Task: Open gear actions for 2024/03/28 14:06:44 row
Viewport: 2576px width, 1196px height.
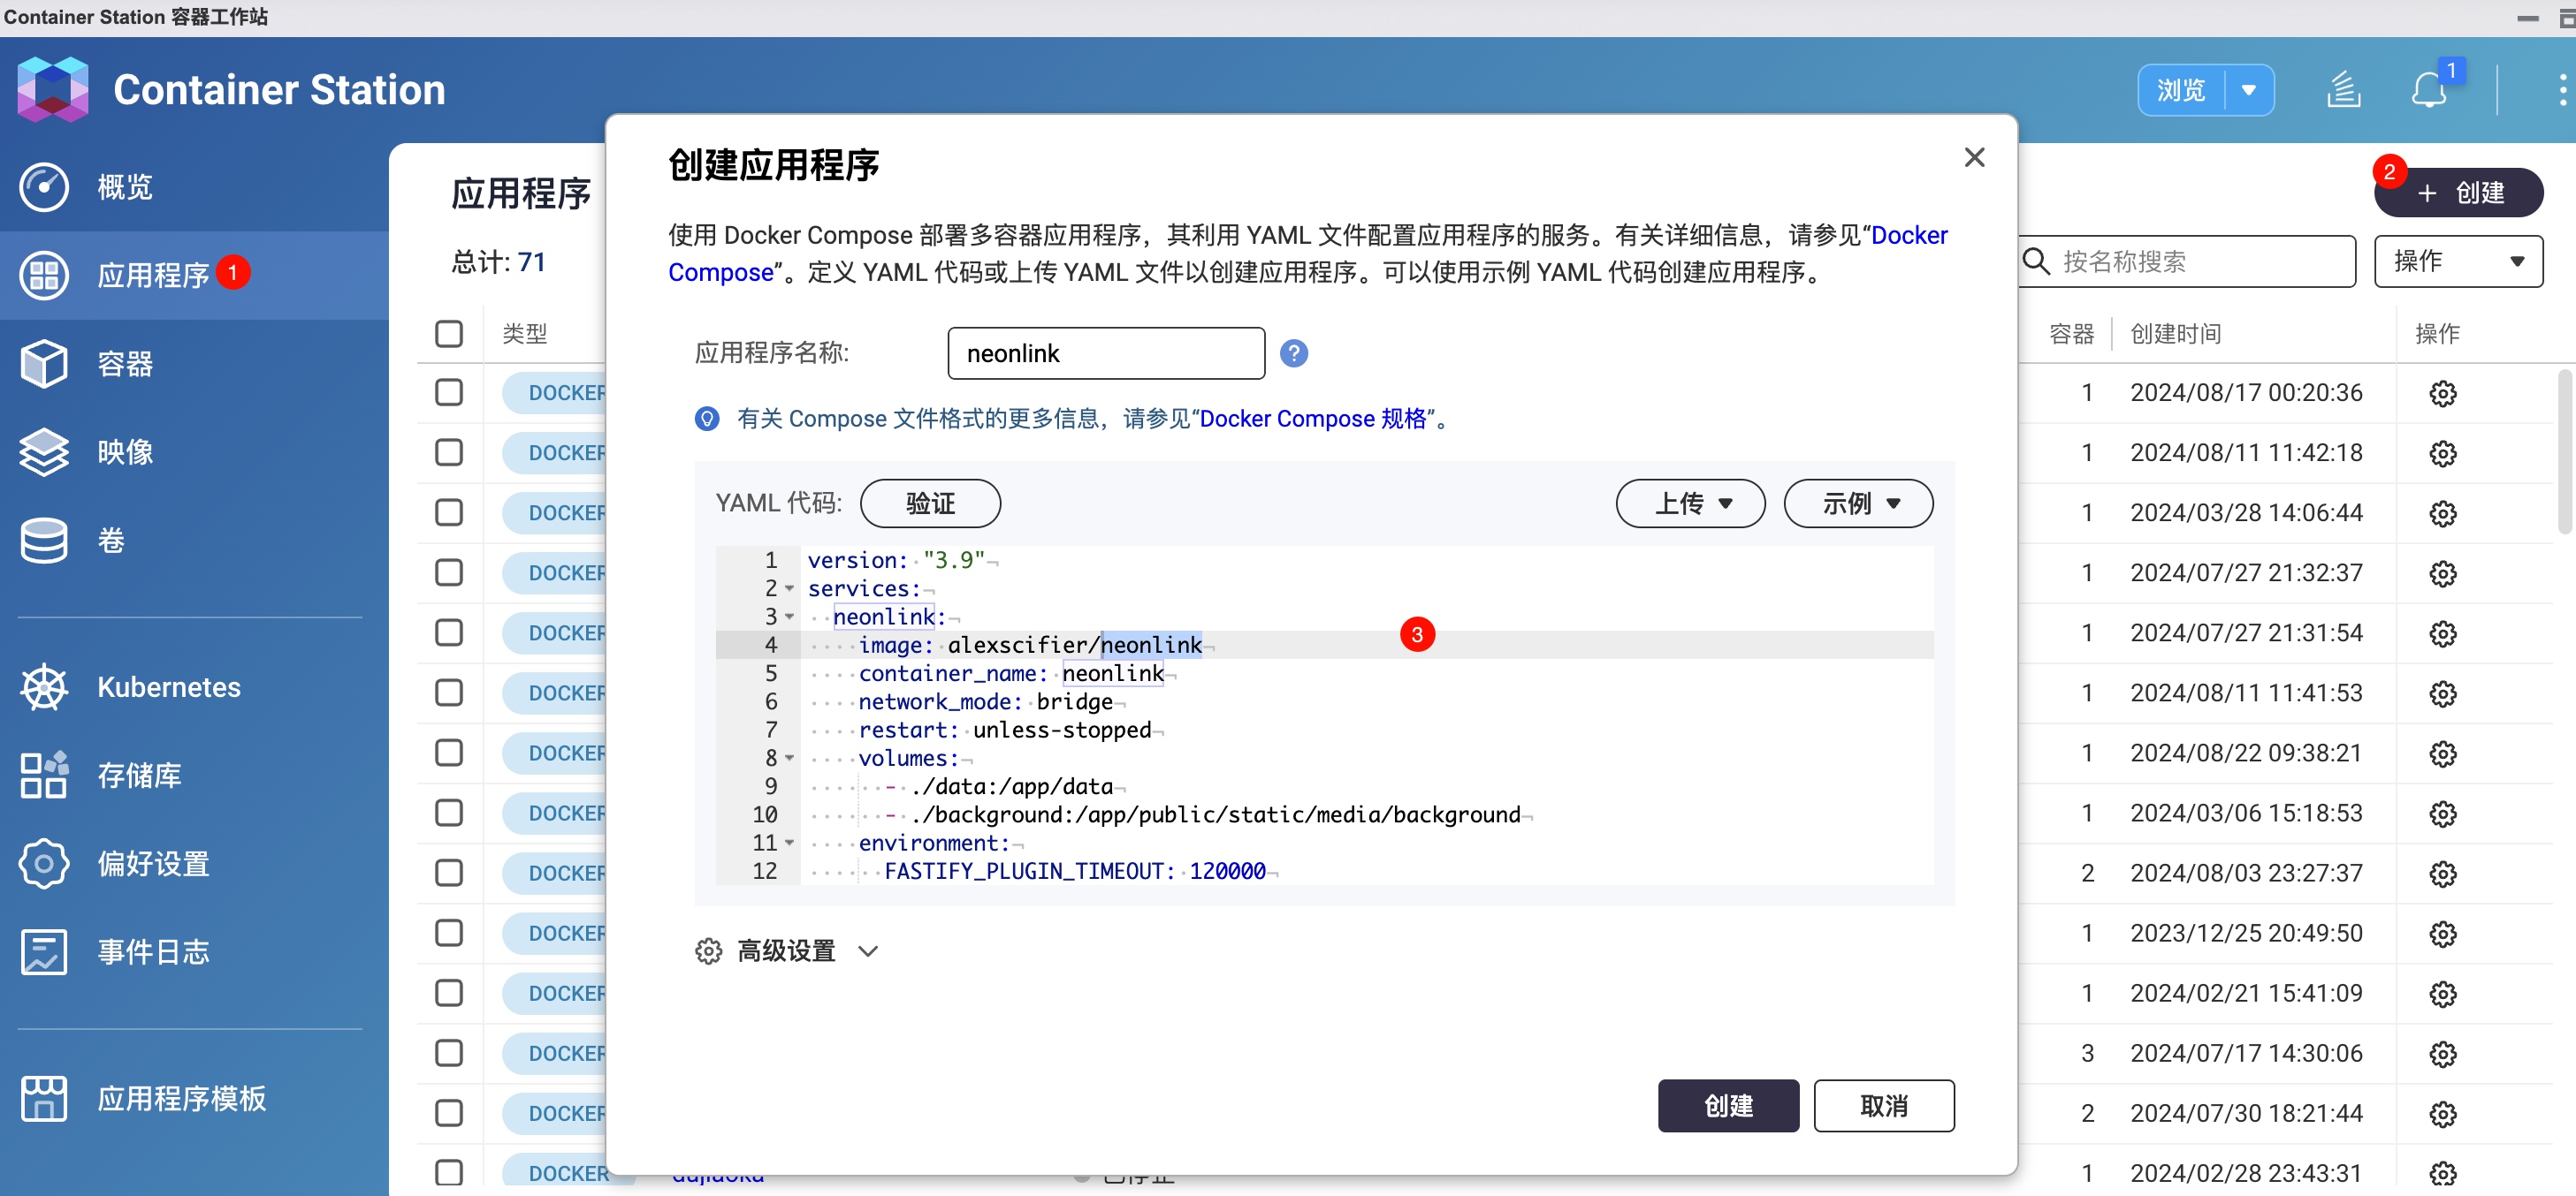Action: click(2443, 513)
